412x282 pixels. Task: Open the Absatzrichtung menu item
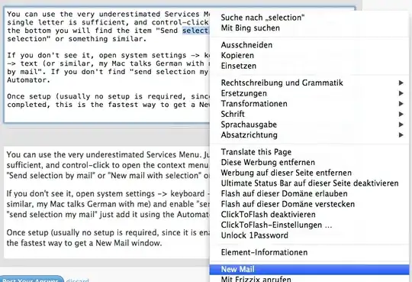pos(309,135)
